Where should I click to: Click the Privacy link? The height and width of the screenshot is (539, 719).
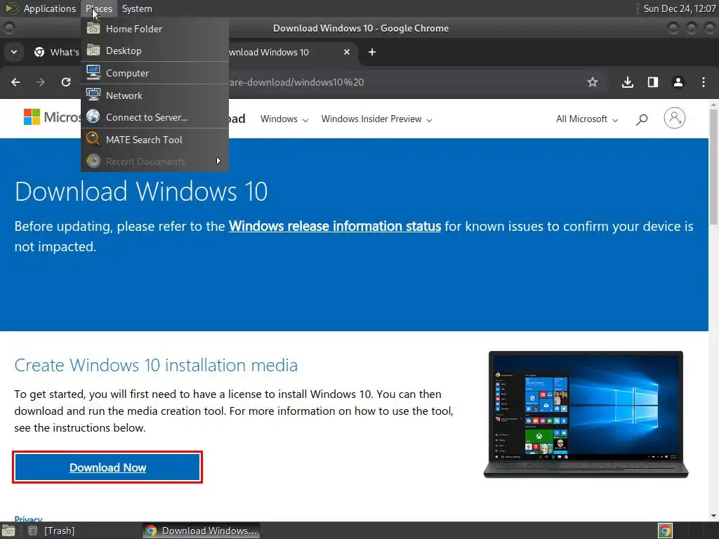28,519
